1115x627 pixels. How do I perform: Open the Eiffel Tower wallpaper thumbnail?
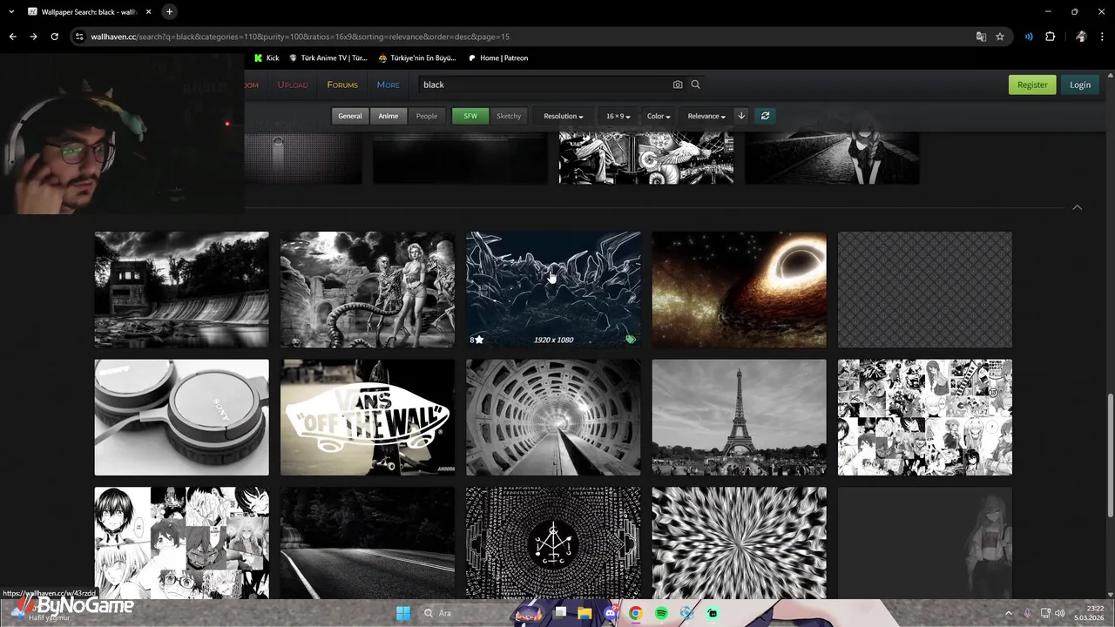[x=739, y=417]
